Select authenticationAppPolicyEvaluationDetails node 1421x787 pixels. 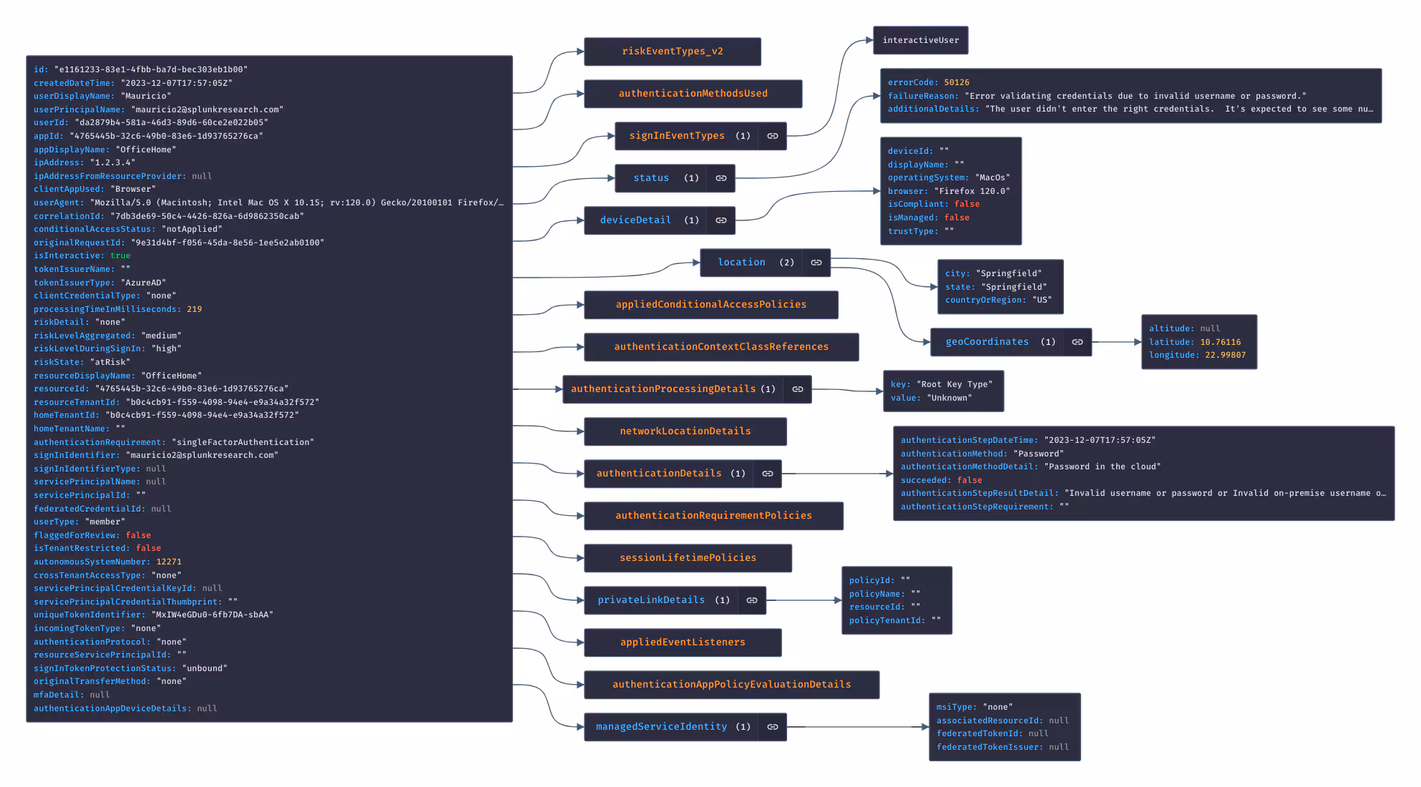[731, 685]
